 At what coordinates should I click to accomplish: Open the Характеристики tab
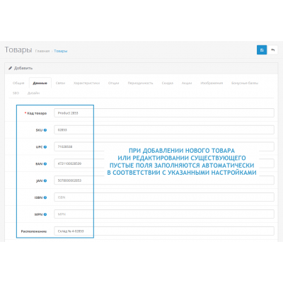tap(86, 83)
